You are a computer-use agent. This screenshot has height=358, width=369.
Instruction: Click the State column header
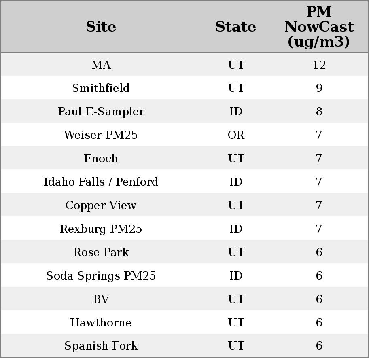[235, 27]
